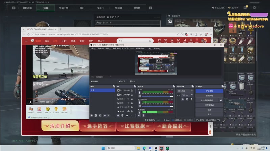Open game settings gear at top right
The height and width of the screenshot is (151, 270).
point(254,7)
